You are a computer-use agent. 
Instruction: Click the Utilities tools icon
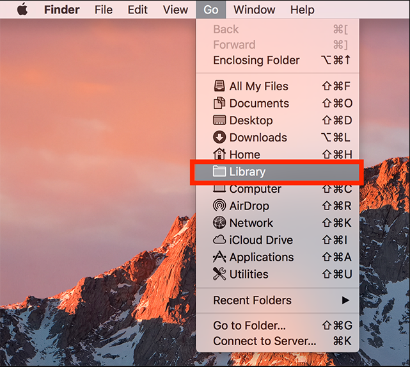tap(219, 274)
